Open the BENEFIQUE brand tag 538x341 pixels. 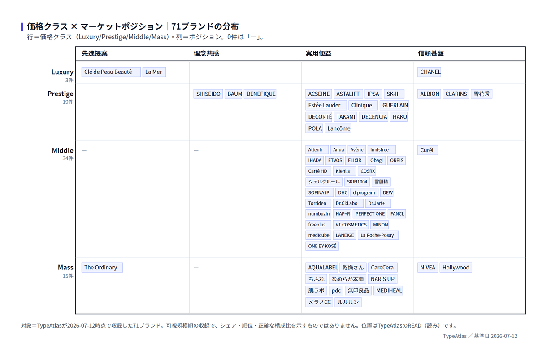(260, 94)
